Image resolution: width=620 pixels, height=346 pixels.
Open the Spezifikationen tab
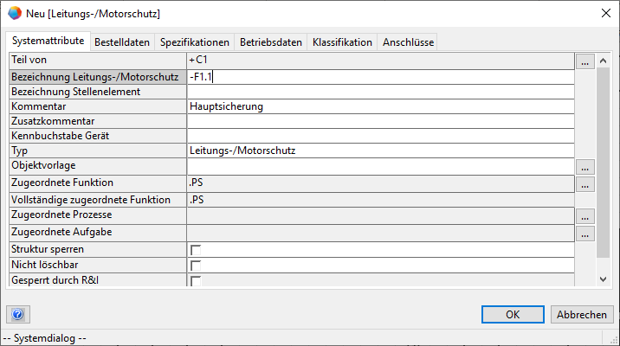click(x=195, y=42)
